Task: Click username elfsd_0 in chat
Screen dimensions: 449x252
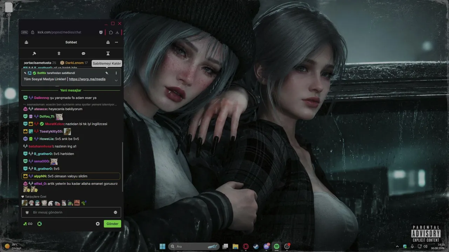Action: point(40,183)
